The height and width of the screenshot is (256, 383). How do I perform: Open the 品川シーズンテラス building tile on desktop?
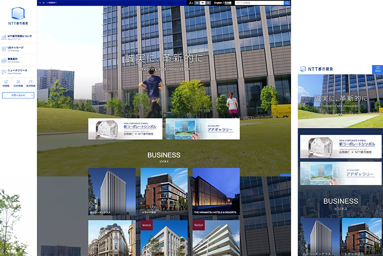click(x=112, y=191)
